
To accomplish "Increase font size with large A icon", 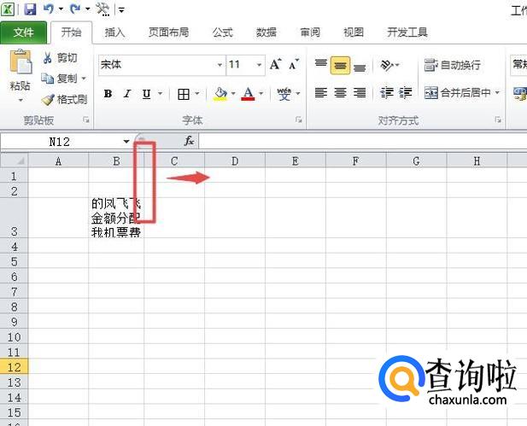I will coord(275,64).
